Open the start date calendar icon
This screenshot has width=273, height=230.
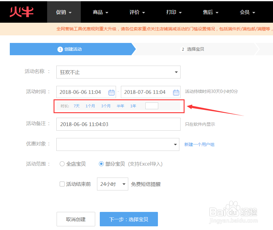111,92
